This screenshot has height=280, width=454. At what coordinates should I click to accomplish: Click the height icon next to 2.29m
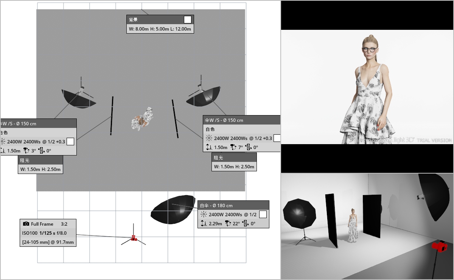pos(204,224)
